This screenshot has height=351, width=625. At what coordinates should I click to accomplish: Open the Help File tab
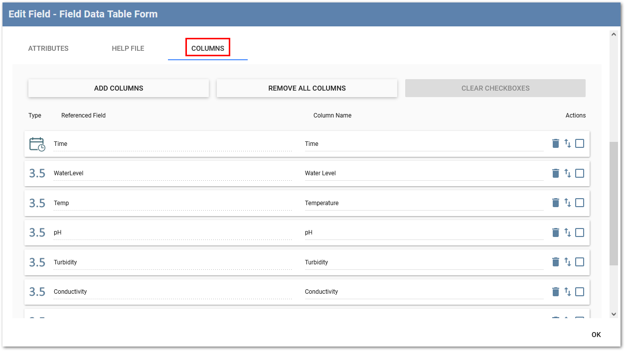[128, 48]
